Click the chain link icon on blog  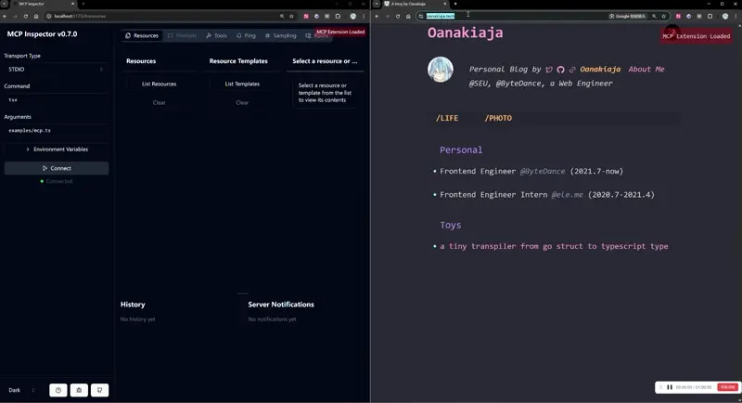coord(572,70)
